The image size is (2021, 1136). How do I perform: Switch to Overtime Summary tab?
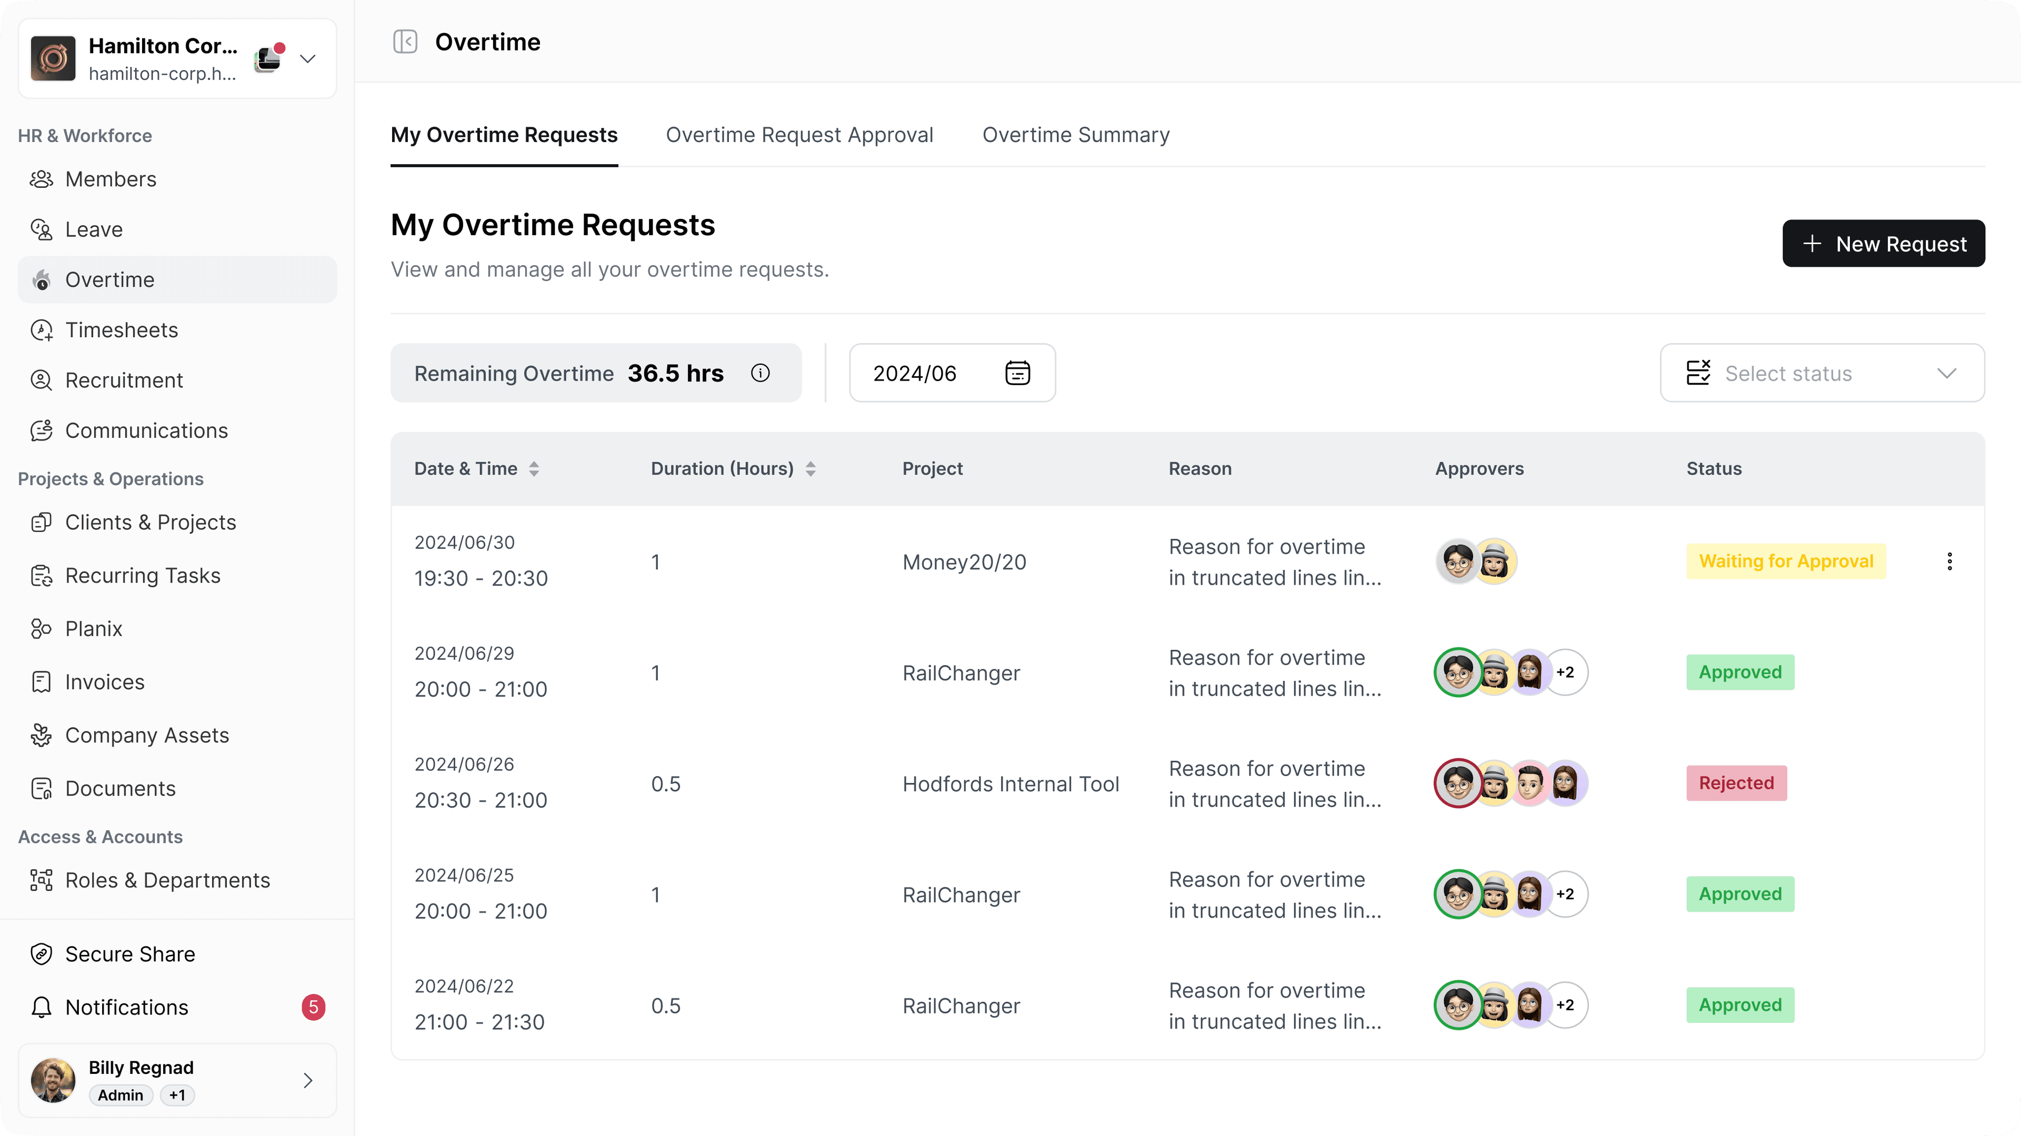(x=1076, y=135)
